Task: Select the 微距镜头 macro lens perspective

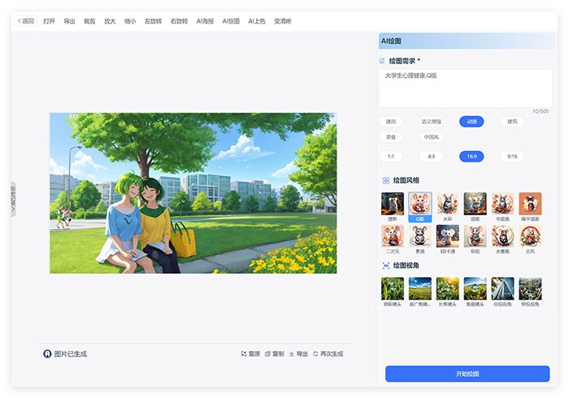Action: (x=393, y=288)
